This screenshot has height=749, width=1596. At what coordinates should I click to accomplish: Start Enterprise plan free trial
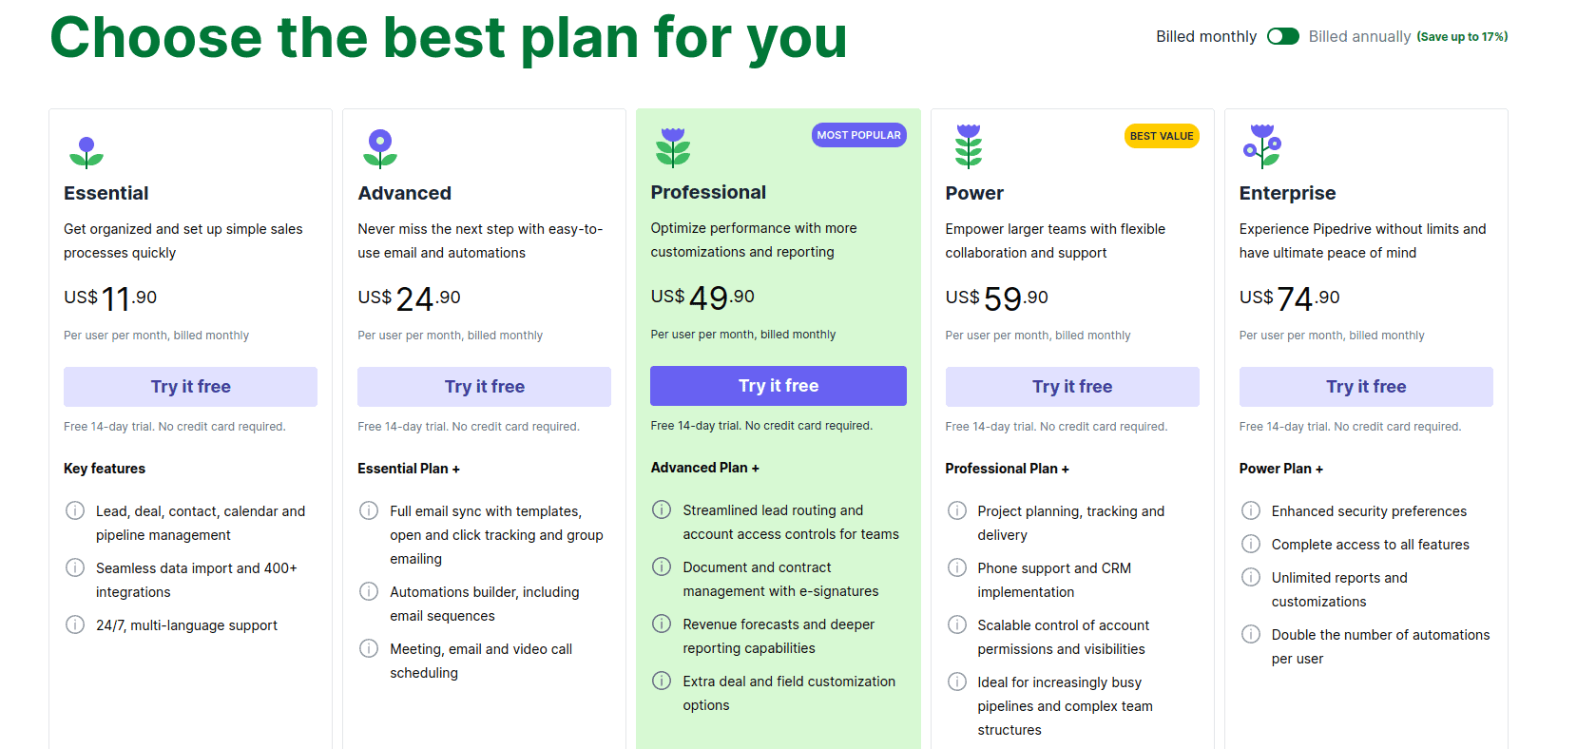click(1366, 387)
